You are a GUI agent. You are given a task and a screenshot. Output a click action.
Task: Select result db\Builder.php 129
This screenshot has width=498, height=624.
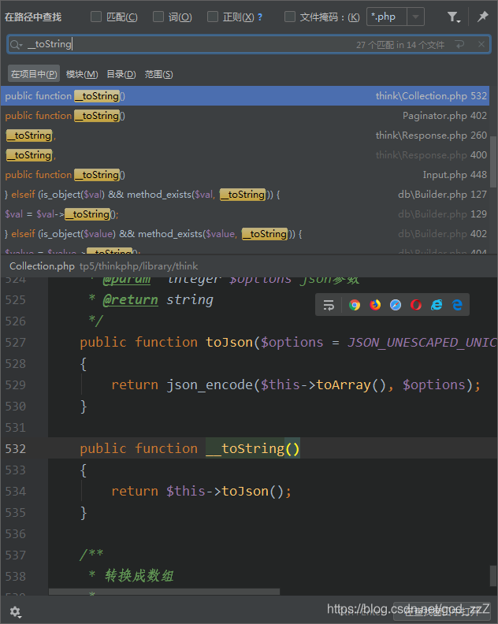(x=245, y=214)
